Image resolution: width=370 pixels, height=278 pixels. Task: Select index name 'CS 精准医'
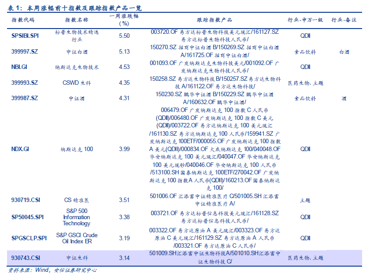[77, 200]
